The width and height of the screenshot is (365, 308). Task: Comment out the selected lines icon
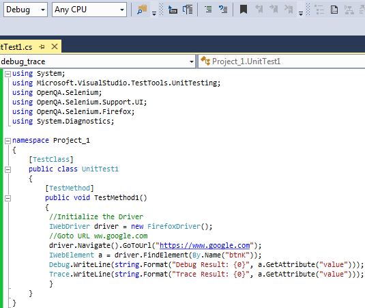pyautogui.click(x=208, y=10)
